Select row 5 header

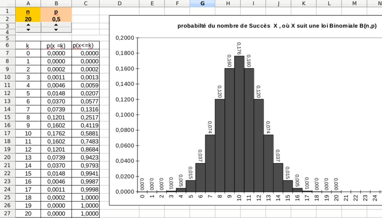[x=7, y=38]
